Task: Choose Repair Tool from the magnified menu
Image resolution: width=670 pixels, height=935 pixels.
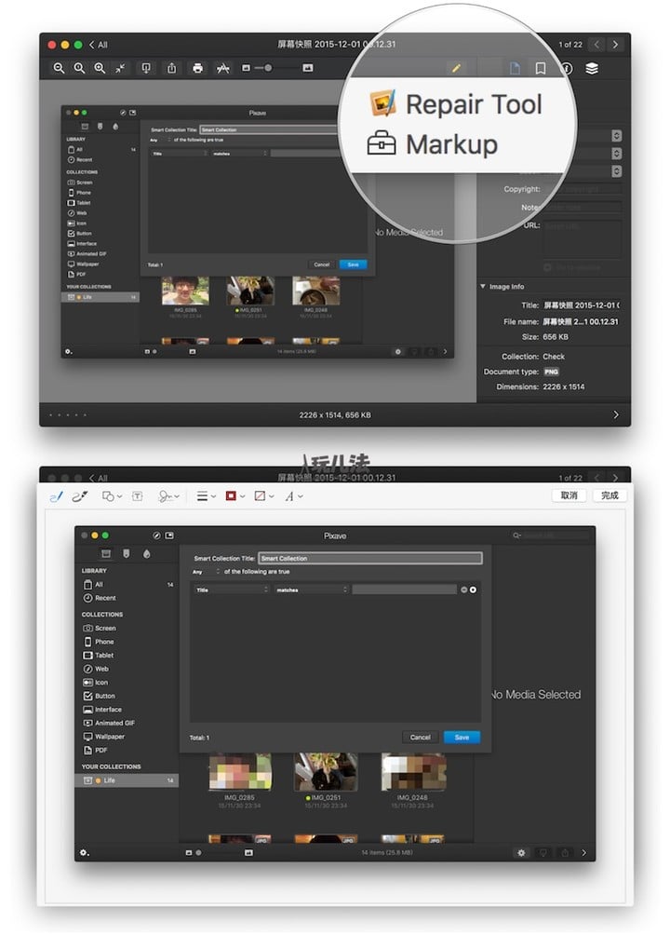Action: coord(456,103)
